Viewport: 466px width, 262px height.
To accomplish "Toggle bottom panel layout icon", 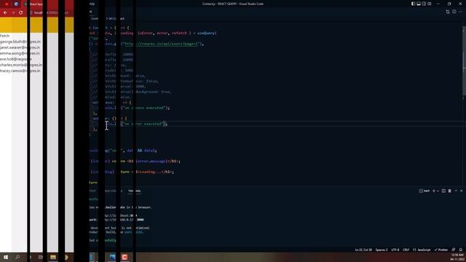I will coord(419,4).
